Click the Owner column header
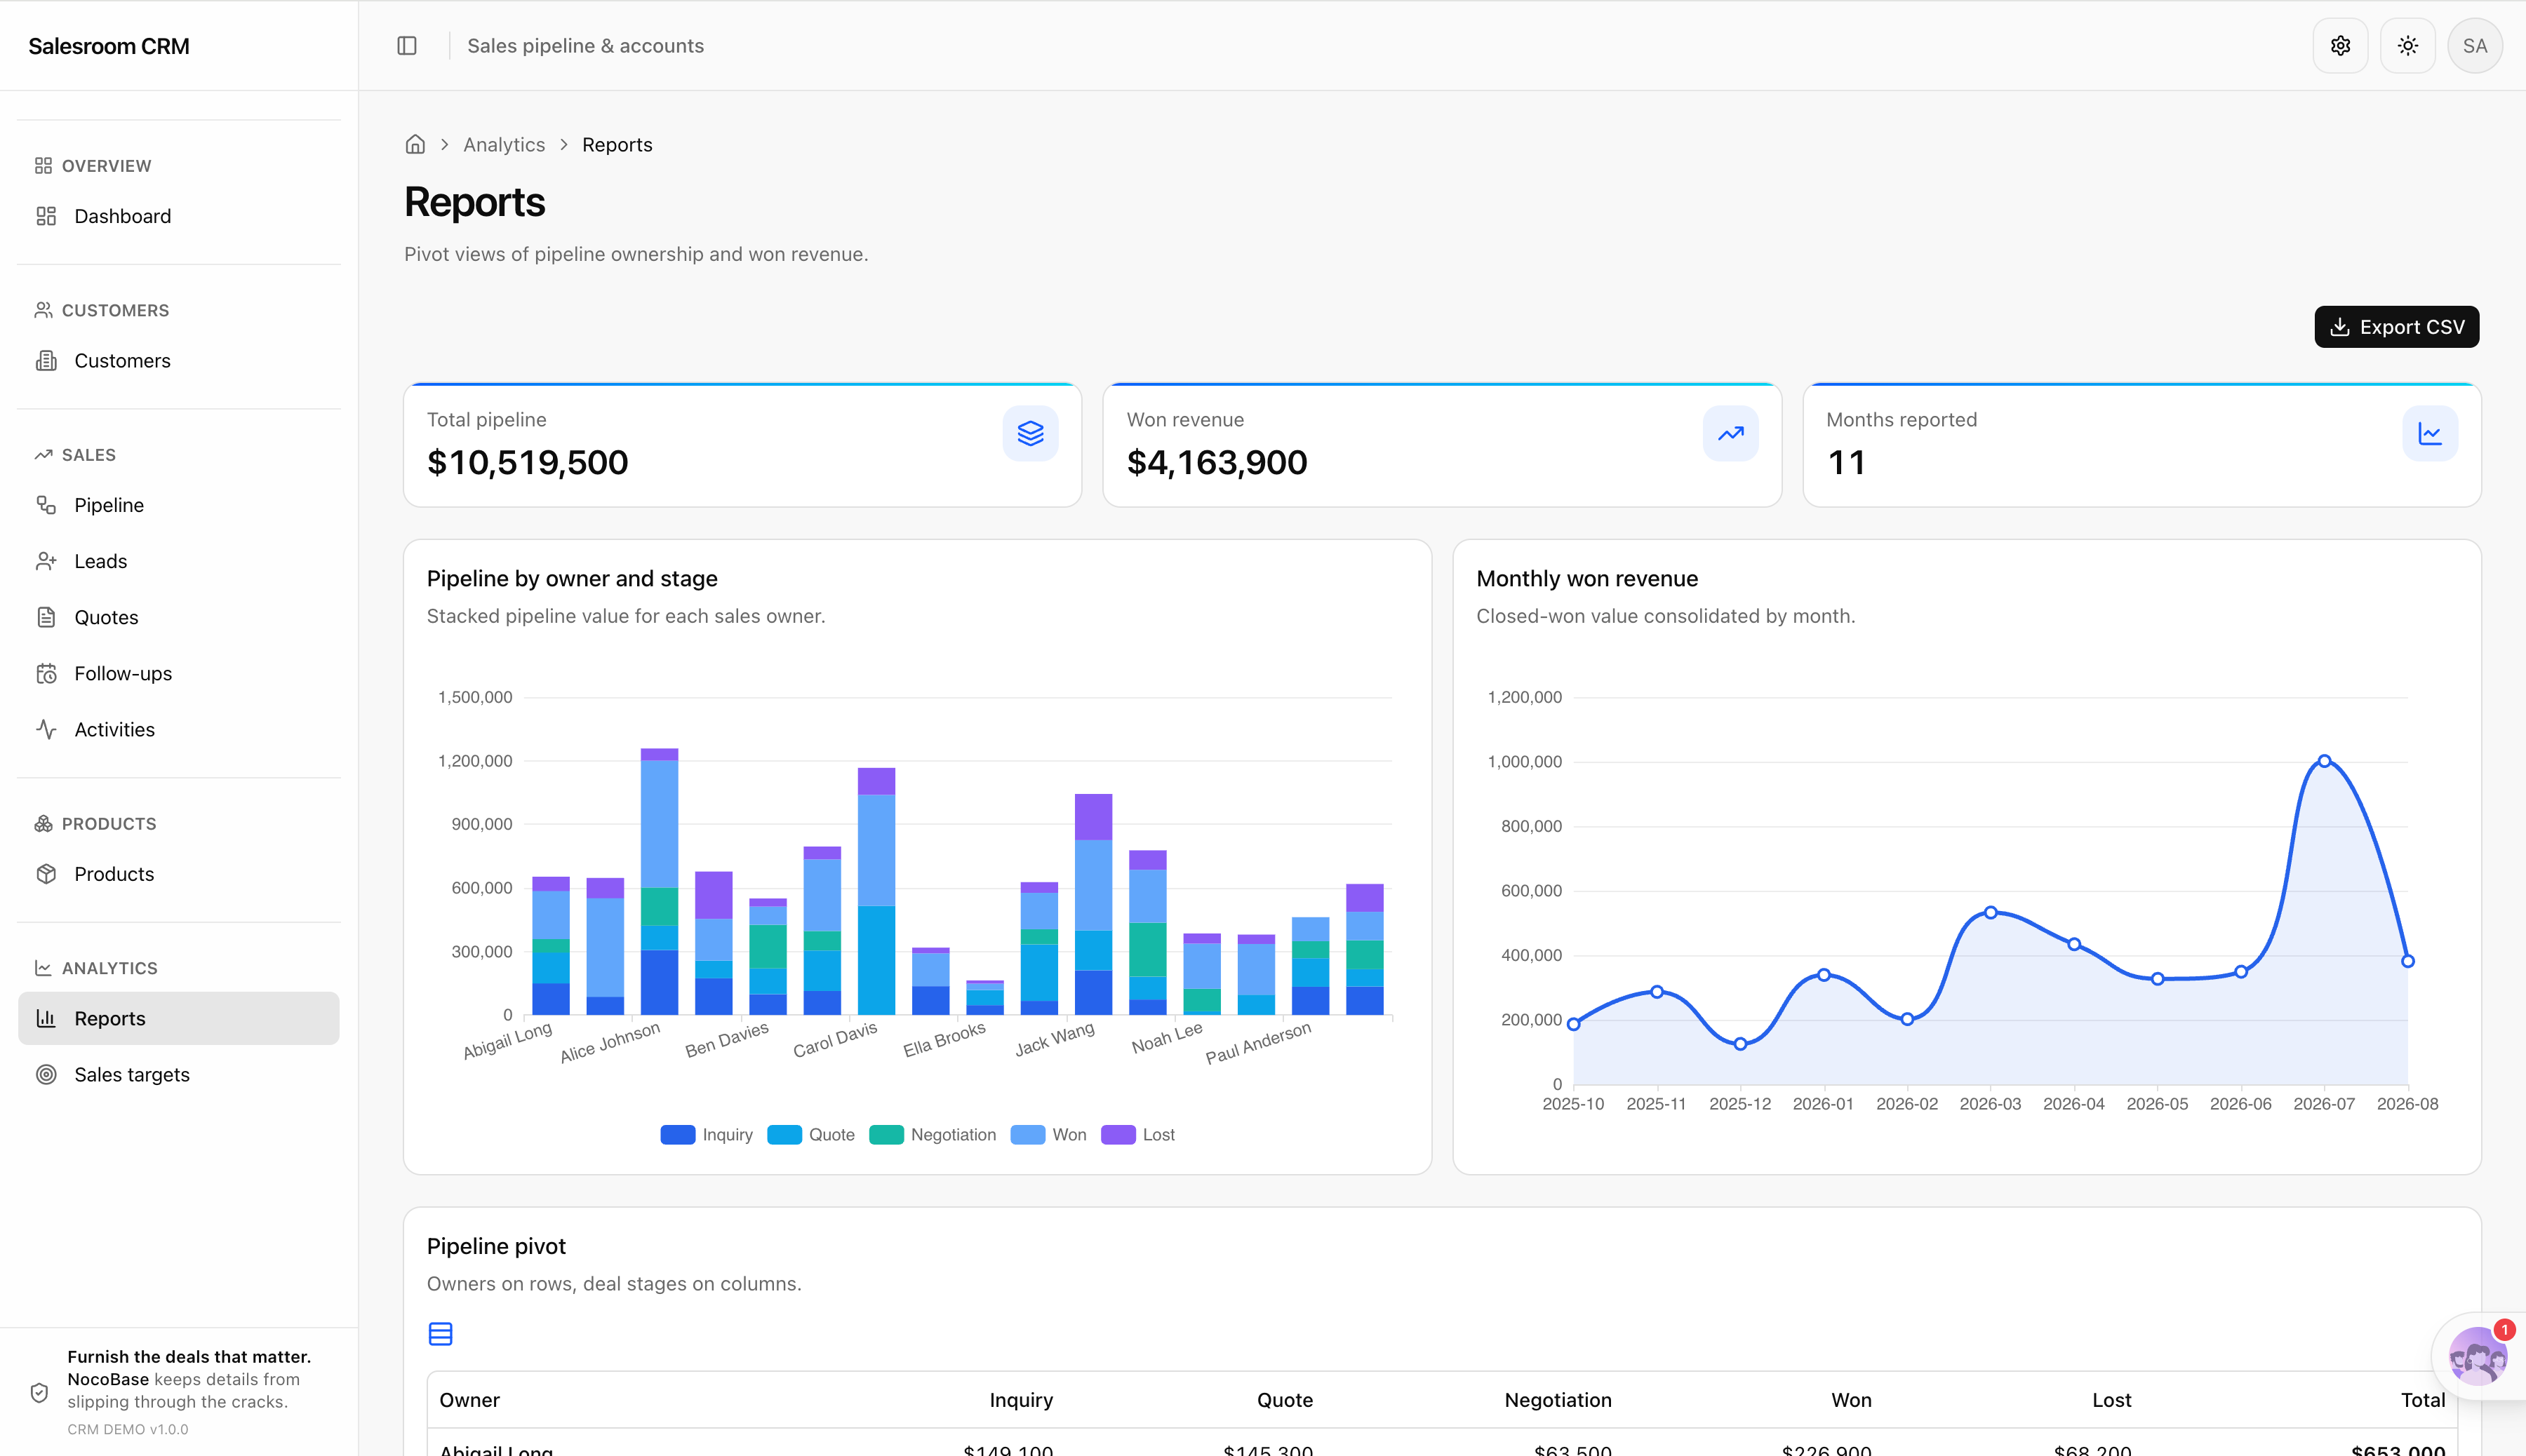Screen dimensions: 2526x1456 click(469, 1400)
